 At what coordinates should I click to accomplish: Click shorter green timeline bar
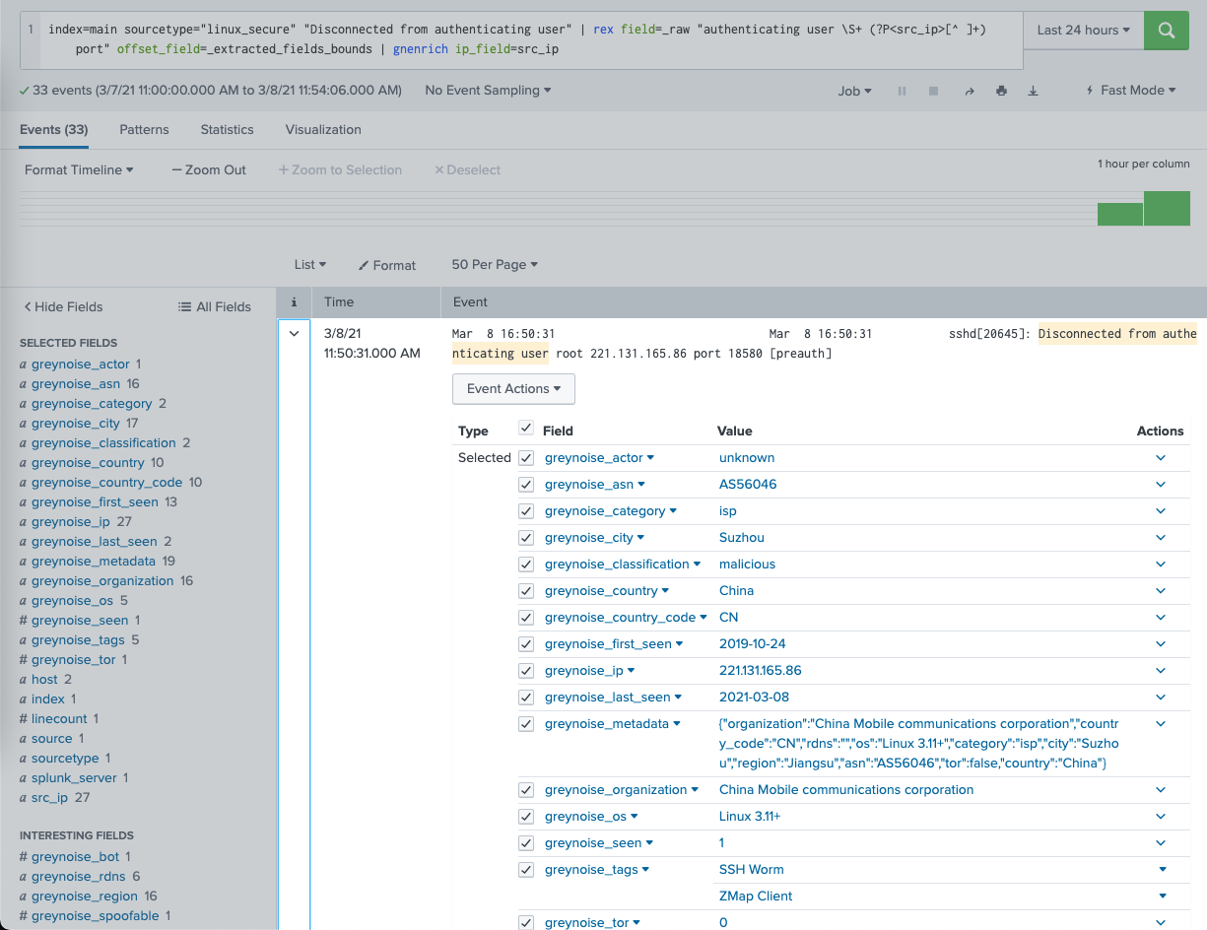click(x=1120, y=214)
